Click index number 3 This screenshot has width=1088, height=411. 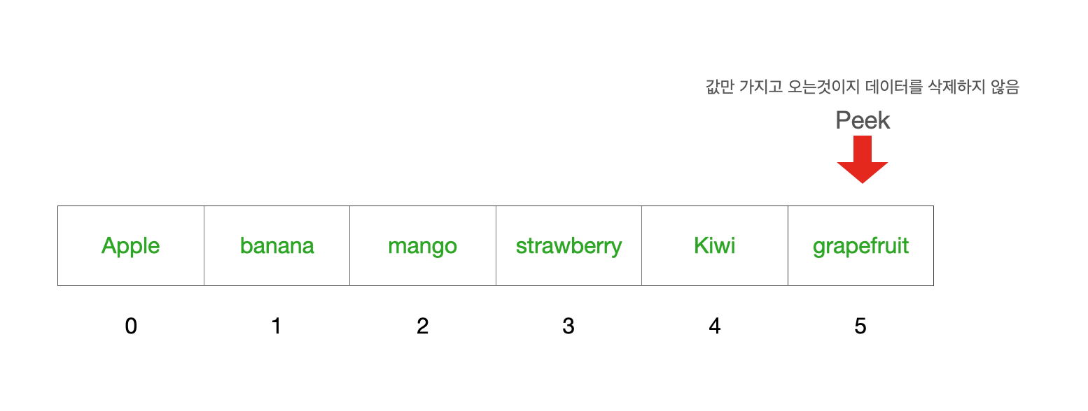tap(569, 326)
